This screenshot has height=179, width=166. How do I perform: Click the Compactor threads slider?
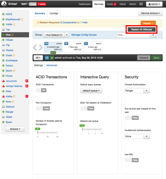[47, 132]
